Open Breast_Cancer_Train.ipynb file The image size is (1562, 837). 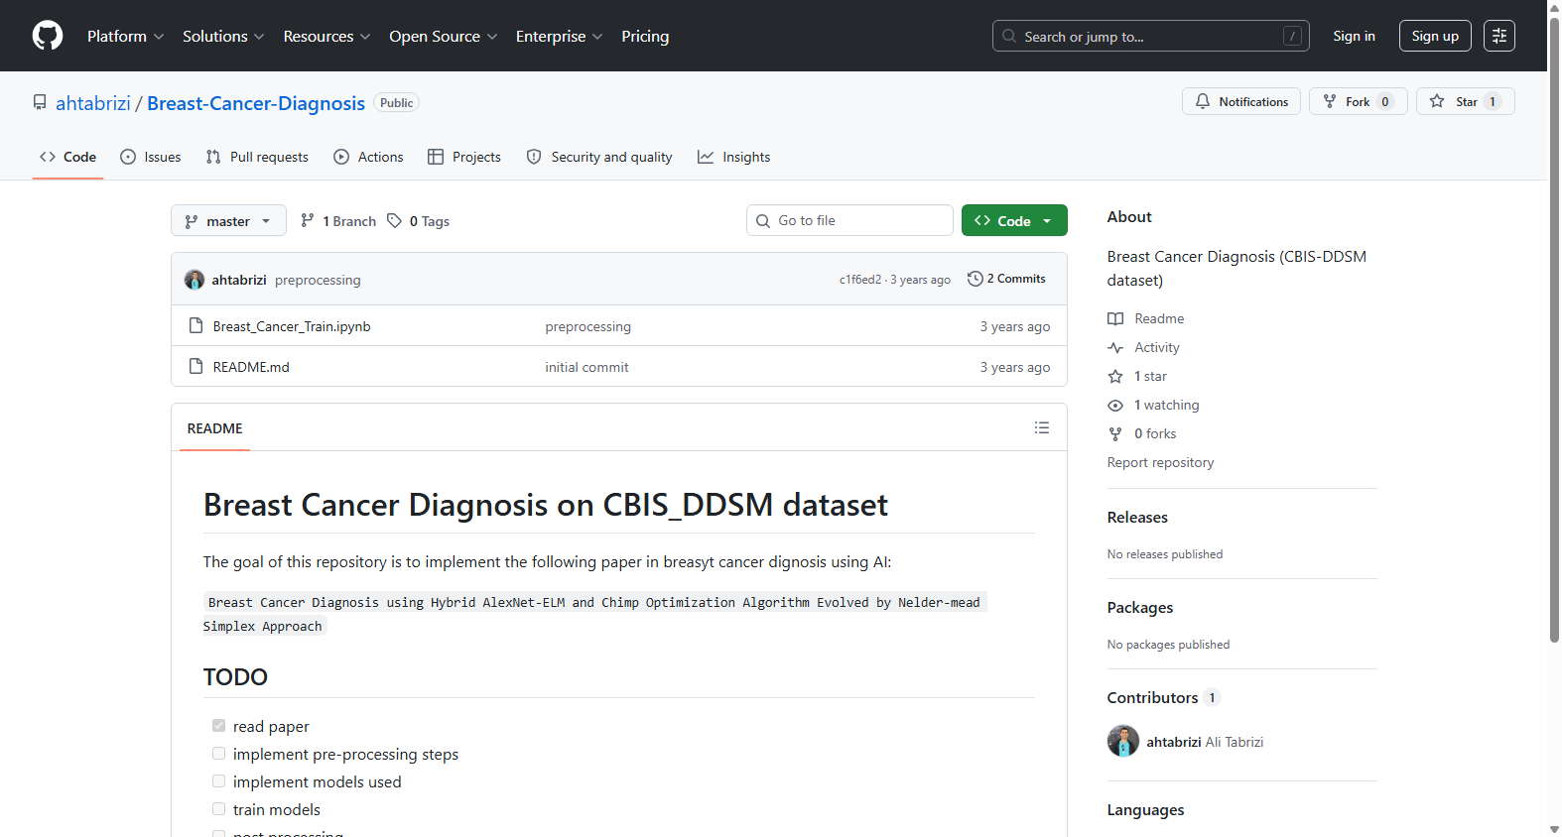[292, 326]
